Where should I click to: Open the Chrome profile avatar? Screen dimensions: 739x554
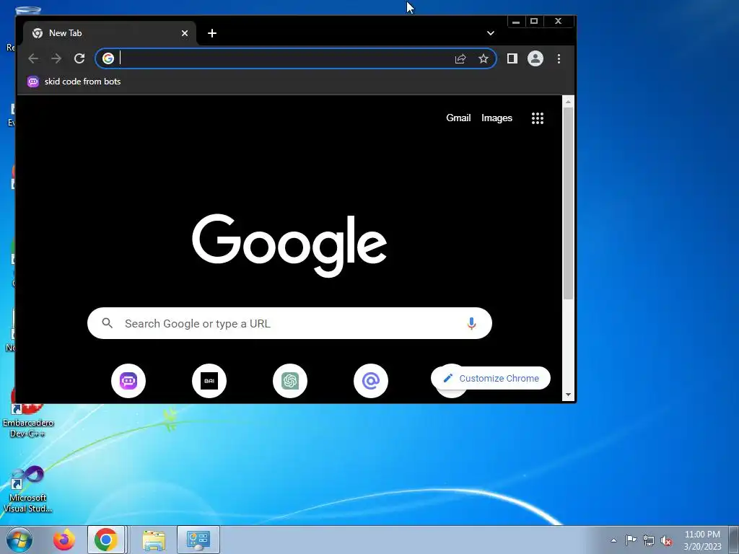click(x=535, y=58)
